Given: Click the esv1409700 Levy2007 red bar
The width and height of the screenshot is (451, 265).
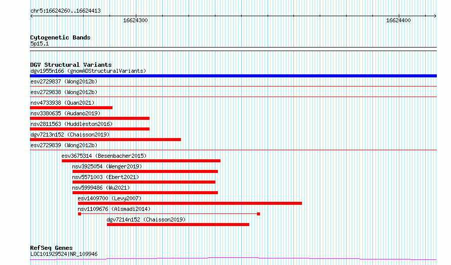Looking at the screenshot, I should [190, 203].
